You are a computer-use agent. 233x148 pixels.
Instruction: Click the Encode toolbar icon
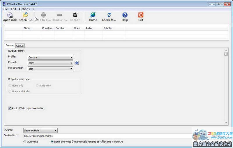[75, 15]
